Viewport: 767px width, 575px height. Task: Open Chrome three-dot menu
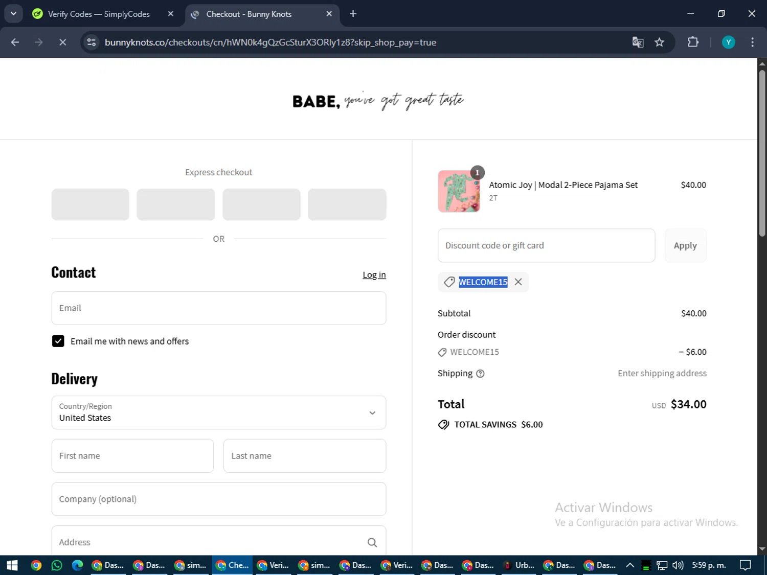[x=752, y=42]
